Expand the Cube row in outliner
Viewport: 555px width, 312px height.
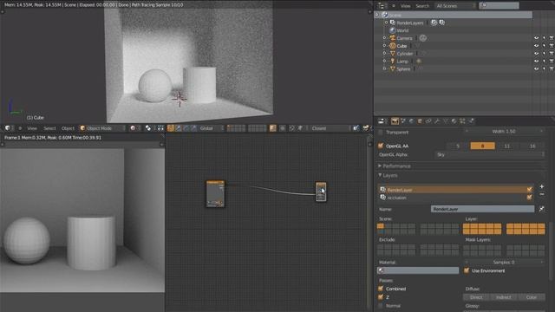point(385,46)
